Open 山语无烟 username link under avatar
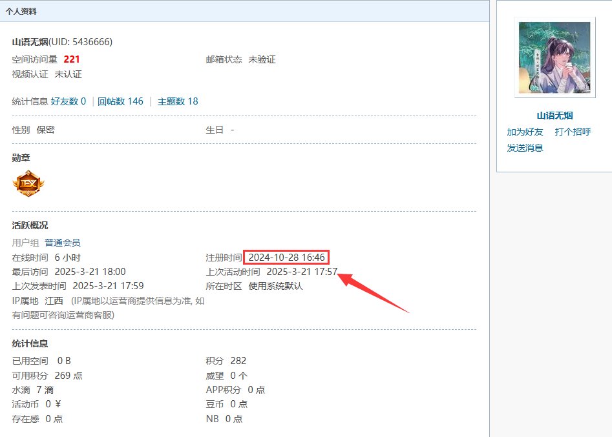 (554, 116)
